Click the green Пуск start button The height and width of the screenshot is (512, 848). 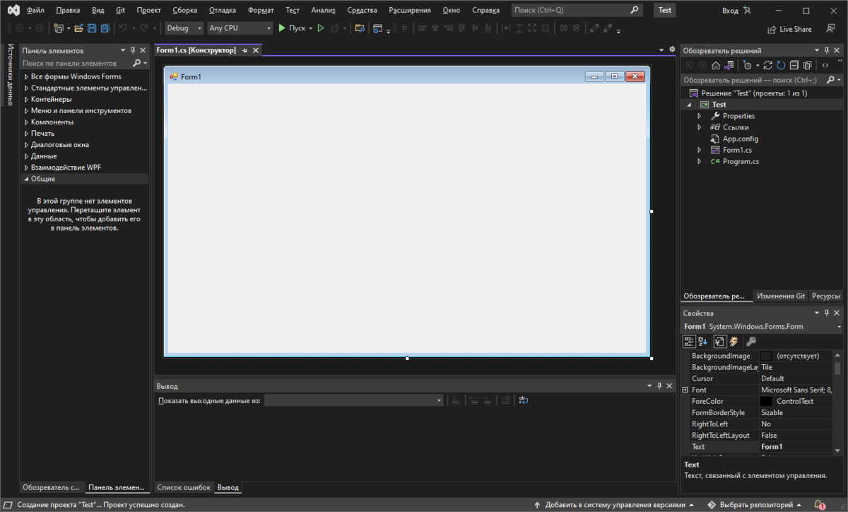point(292,28)
